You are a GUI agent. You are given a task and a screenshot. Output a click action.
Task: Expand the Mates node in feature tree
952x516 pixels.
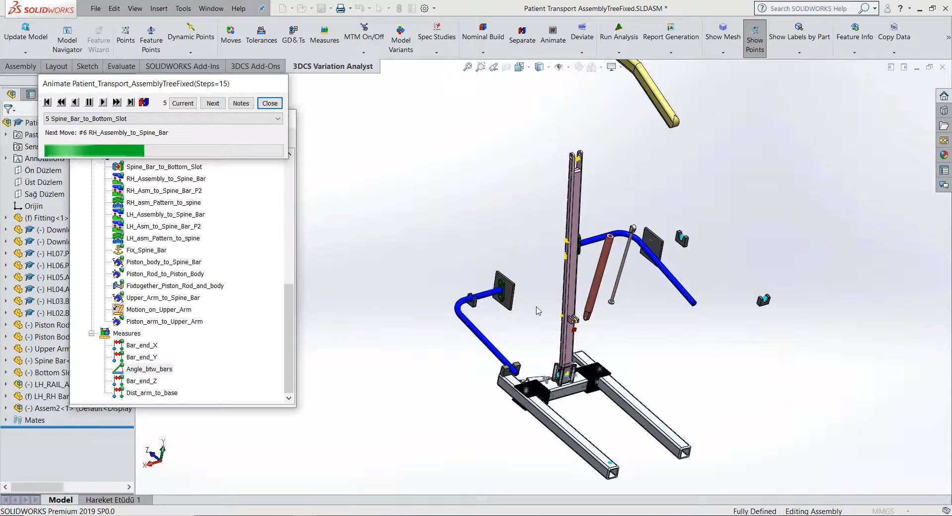coord(5,420)
